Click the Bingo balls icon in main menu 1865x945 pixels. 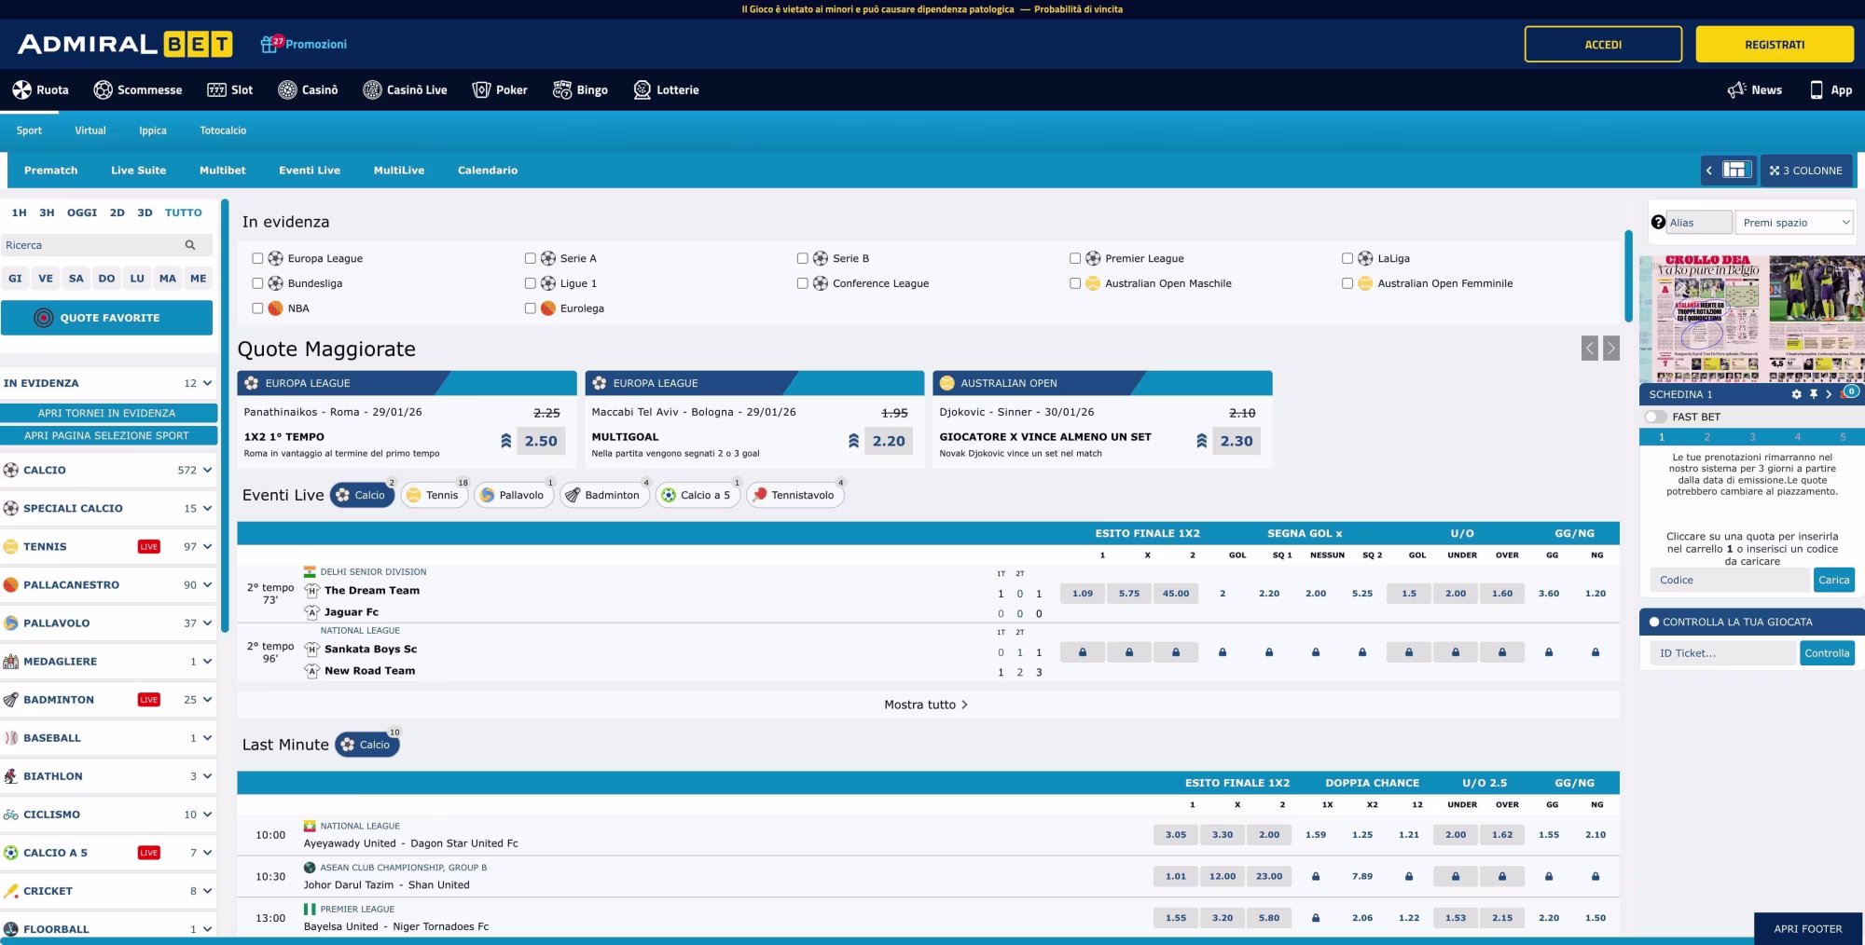(562, 90)
